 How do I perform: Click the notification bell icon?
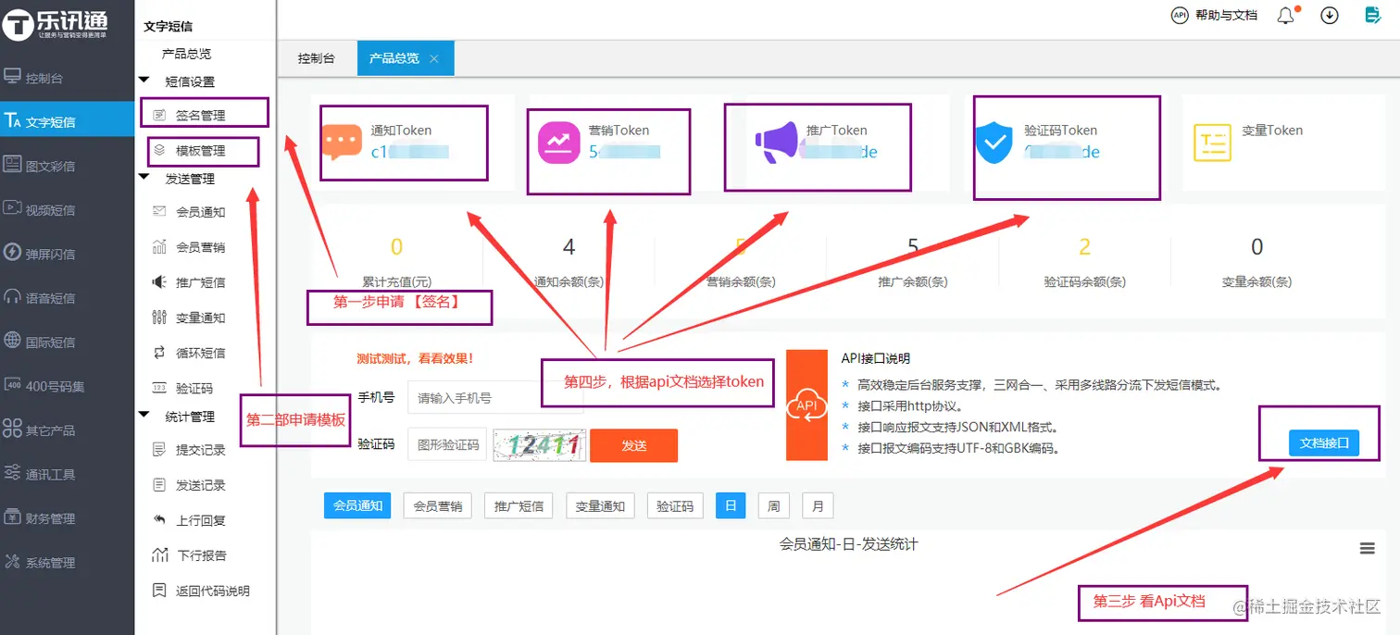1285,16
